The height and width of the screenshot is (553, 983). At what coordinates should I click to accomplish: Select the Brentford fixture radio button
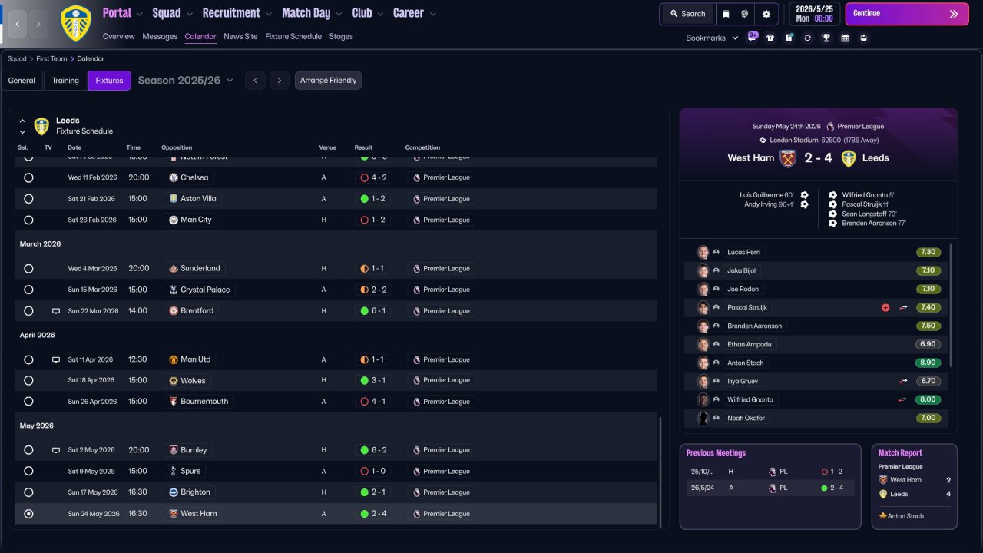pyautogui.click(x=28, y=311)
